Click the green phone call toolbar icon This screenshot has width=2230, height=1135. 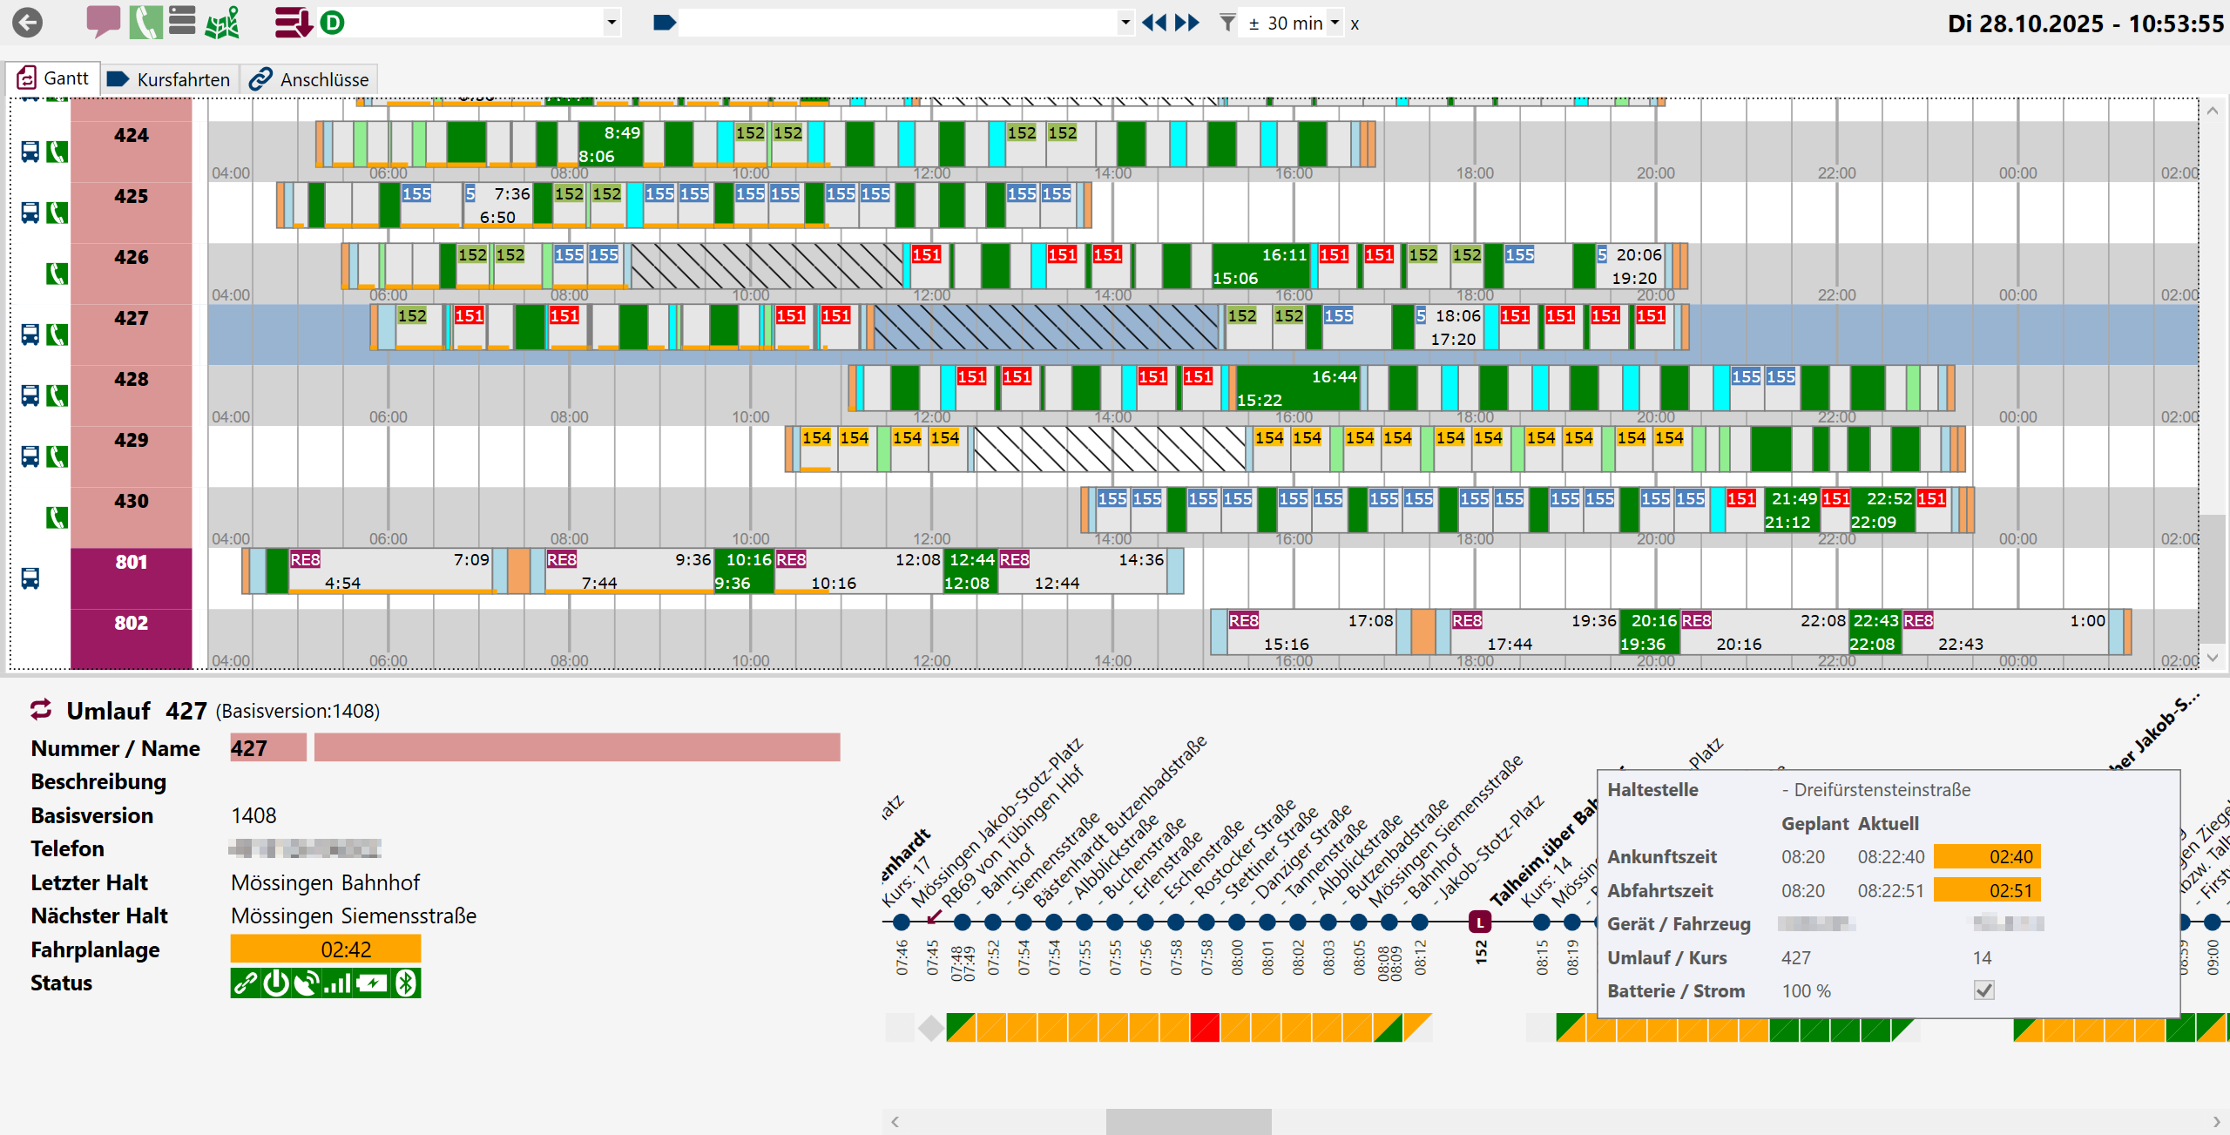[x=145, y=22]
